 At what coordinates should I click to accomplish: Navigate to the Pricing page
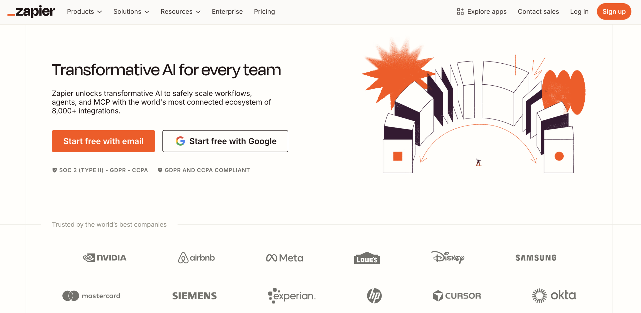pyautogui.click(x=264, y=12)
